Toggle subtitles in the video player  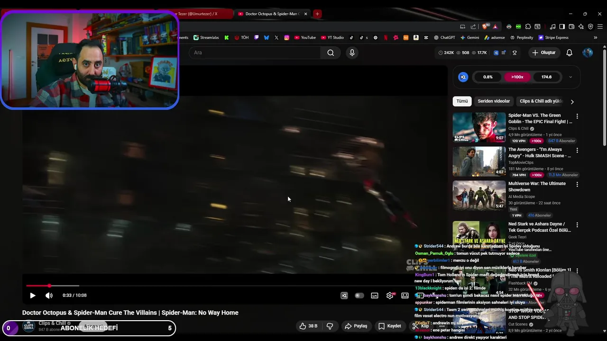[x=375, y=296]
